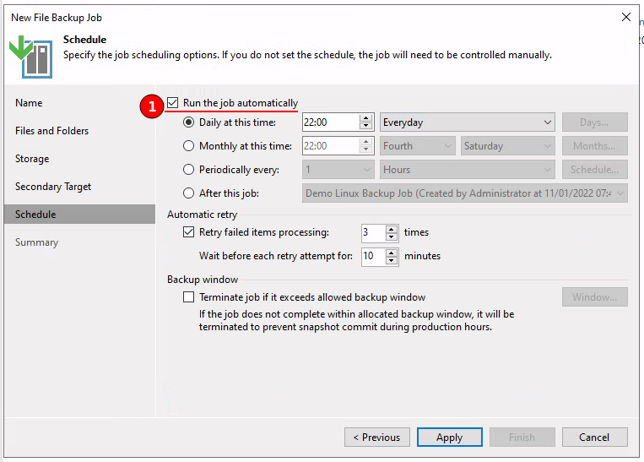Image resolution: width=644 pixels, height=462 pixels.
Task: Click the Finish button
Action: (x=522, y=437)
